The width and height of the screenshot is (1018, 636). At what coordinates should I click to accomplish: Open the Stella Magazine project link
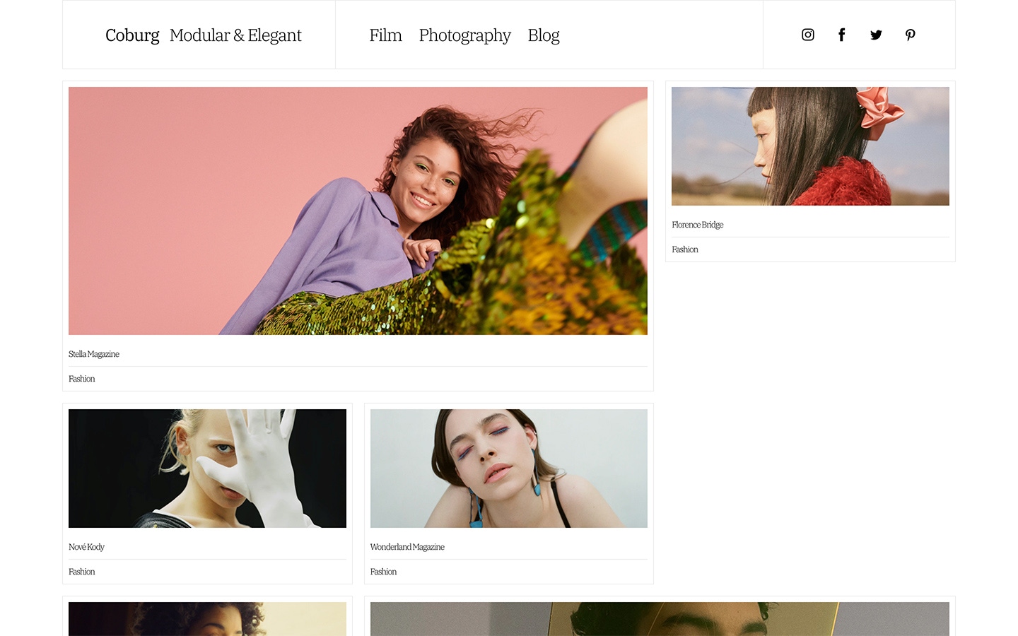pyautogui.click(x=93, y=354)
